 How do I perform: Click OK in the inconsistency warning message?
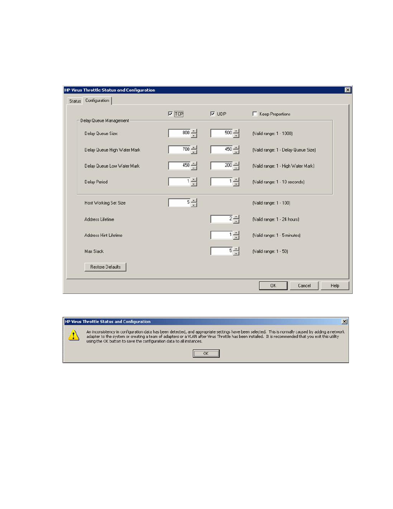206,354
